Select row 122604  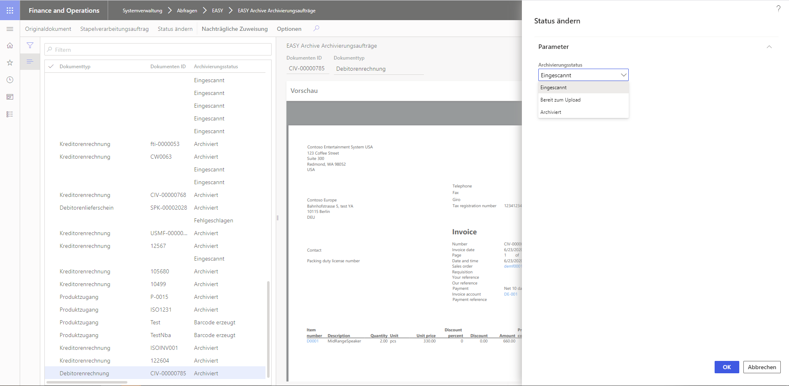tap(155, 361)
